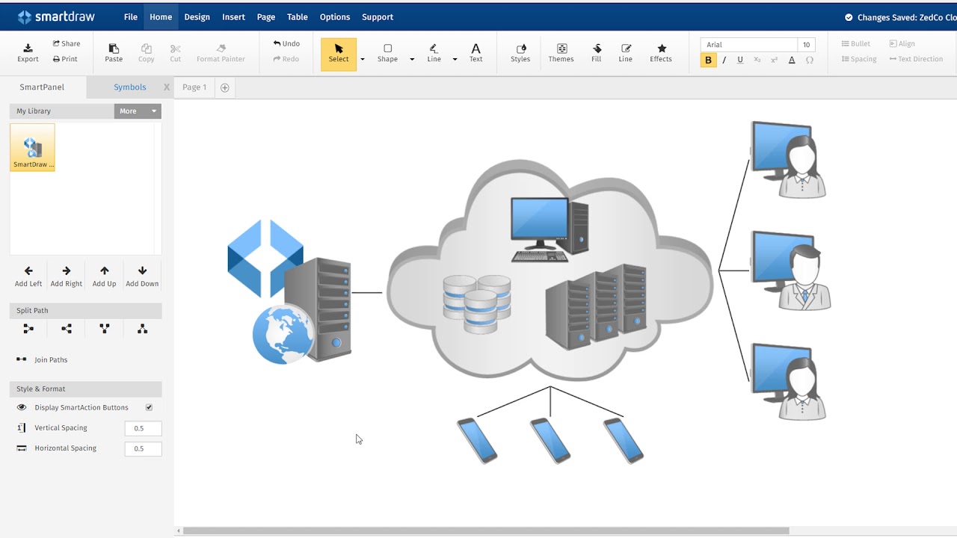The height and width of the screenshot is (538, 957).
Task: Switch to the Insert ribbon tab
Action: 233,16
